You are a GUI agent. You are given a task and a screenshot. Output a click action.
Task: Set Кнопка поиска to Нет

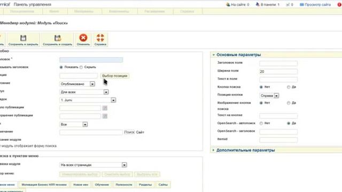(261, 87)
